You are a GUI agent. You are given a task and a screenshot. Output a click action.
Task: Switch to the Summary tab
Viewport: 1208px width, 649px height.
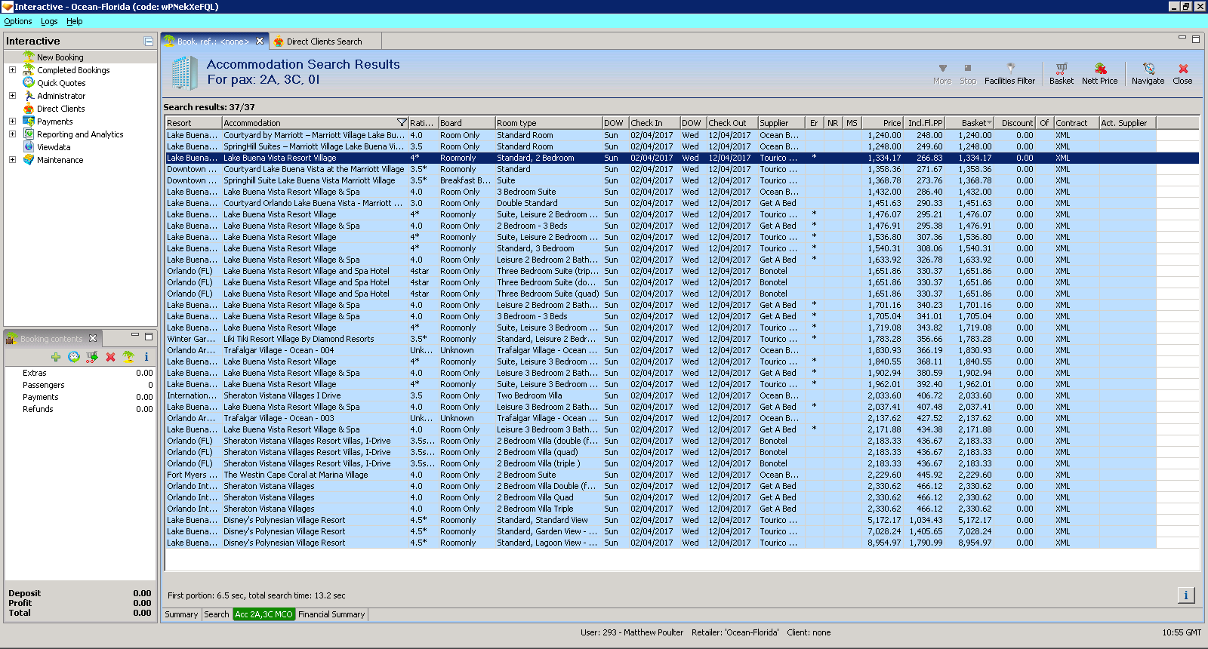click(181, 614)
